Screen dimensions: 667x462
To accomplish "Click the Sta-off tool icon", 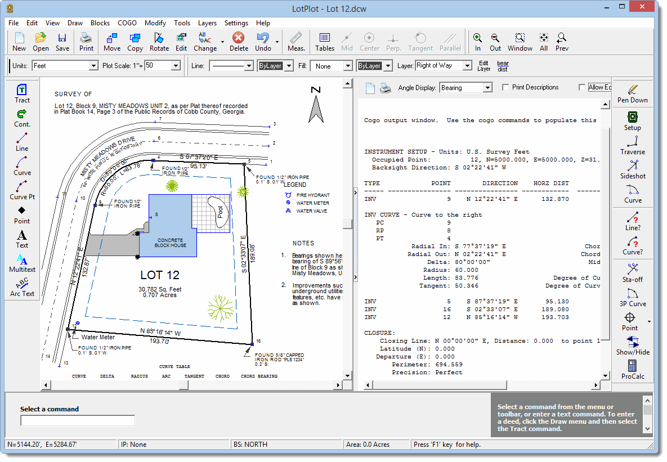I will tap(633, 272).
